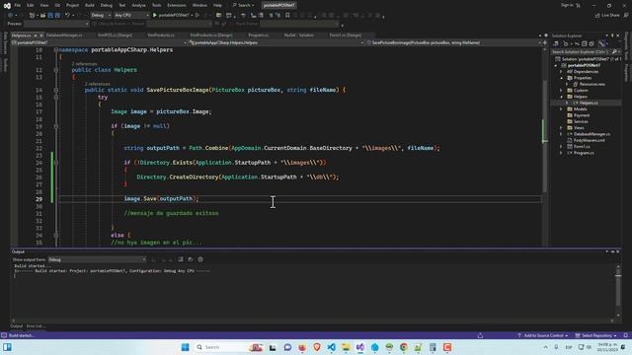The image size is (632, 355).
Task: Open Chrome from the taskbar
Action: tap(404, 347)
